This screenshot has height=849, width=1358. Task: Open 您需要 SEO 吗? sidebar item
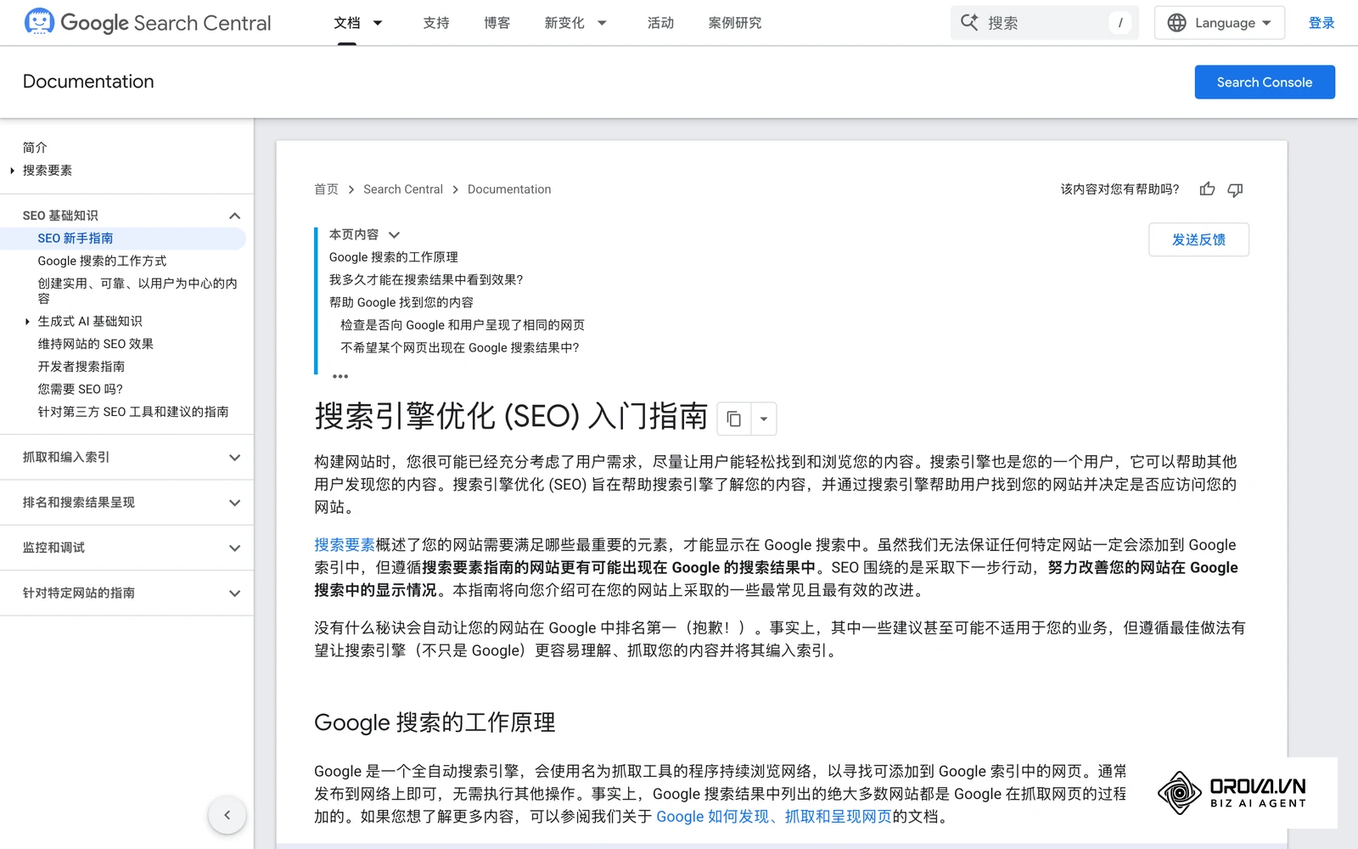(80, 390)
